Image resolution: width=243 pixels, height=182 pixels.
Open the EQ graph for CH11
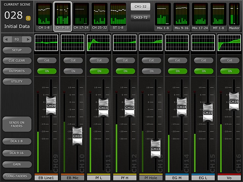click(99, 43)
